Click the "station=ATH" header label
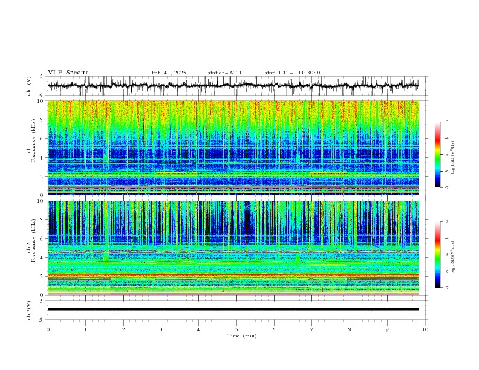This screenshot has height=370, width=479. (224, 73)
